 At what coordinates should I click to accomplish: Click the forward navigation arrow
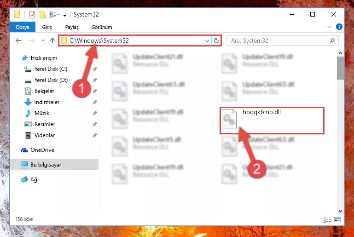[32, 40]
